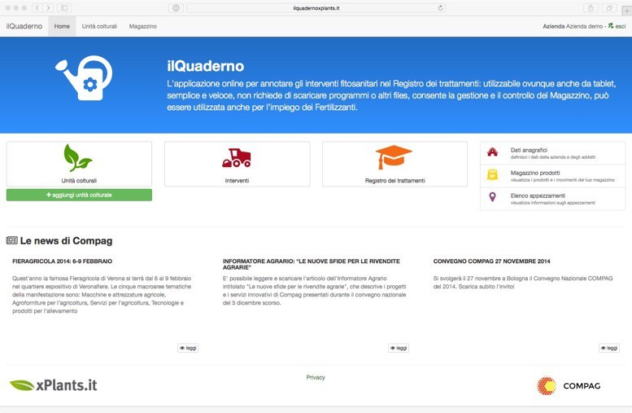632x413 pixels.
Task: Click the FIERAGRICOLA 2014: 6-9 FEBBRAIO headline
Action: pos(62,261)
